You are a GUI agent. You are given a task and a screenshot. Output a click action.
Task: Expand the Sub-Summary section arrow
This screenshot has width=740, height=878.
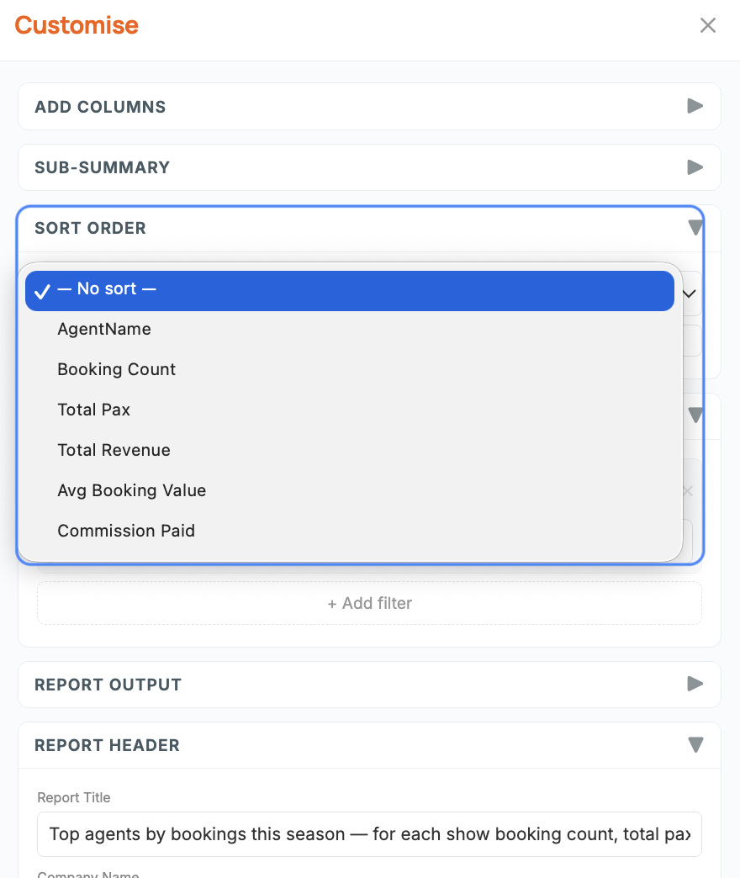[695, 167]
